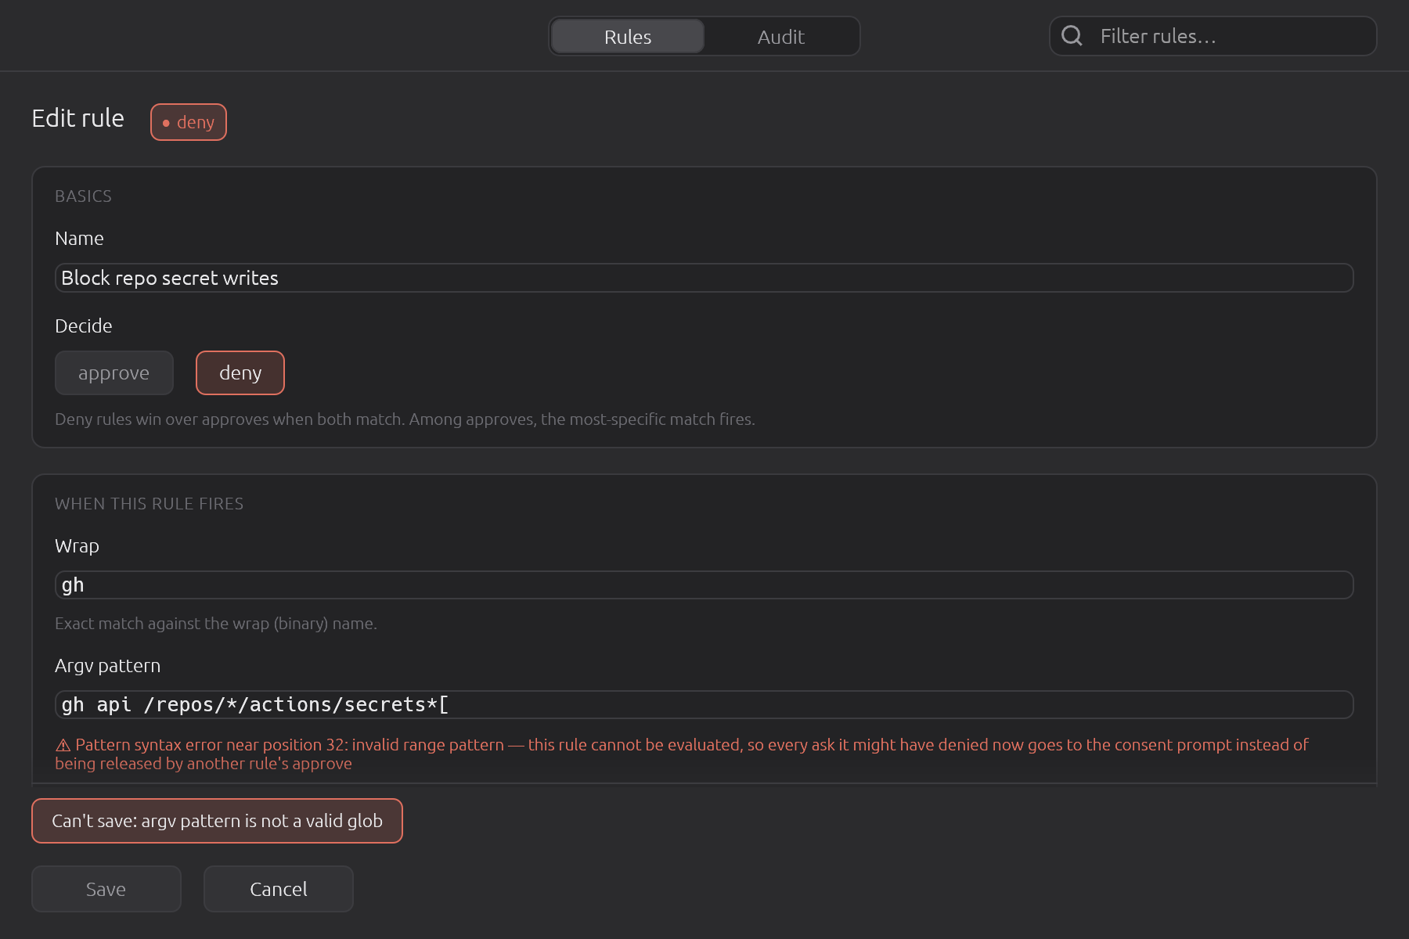Click the deny badge next to Edit rule
Image resolution: width=1409 pixels, height=939 pixels.
[x=189, y=122]
